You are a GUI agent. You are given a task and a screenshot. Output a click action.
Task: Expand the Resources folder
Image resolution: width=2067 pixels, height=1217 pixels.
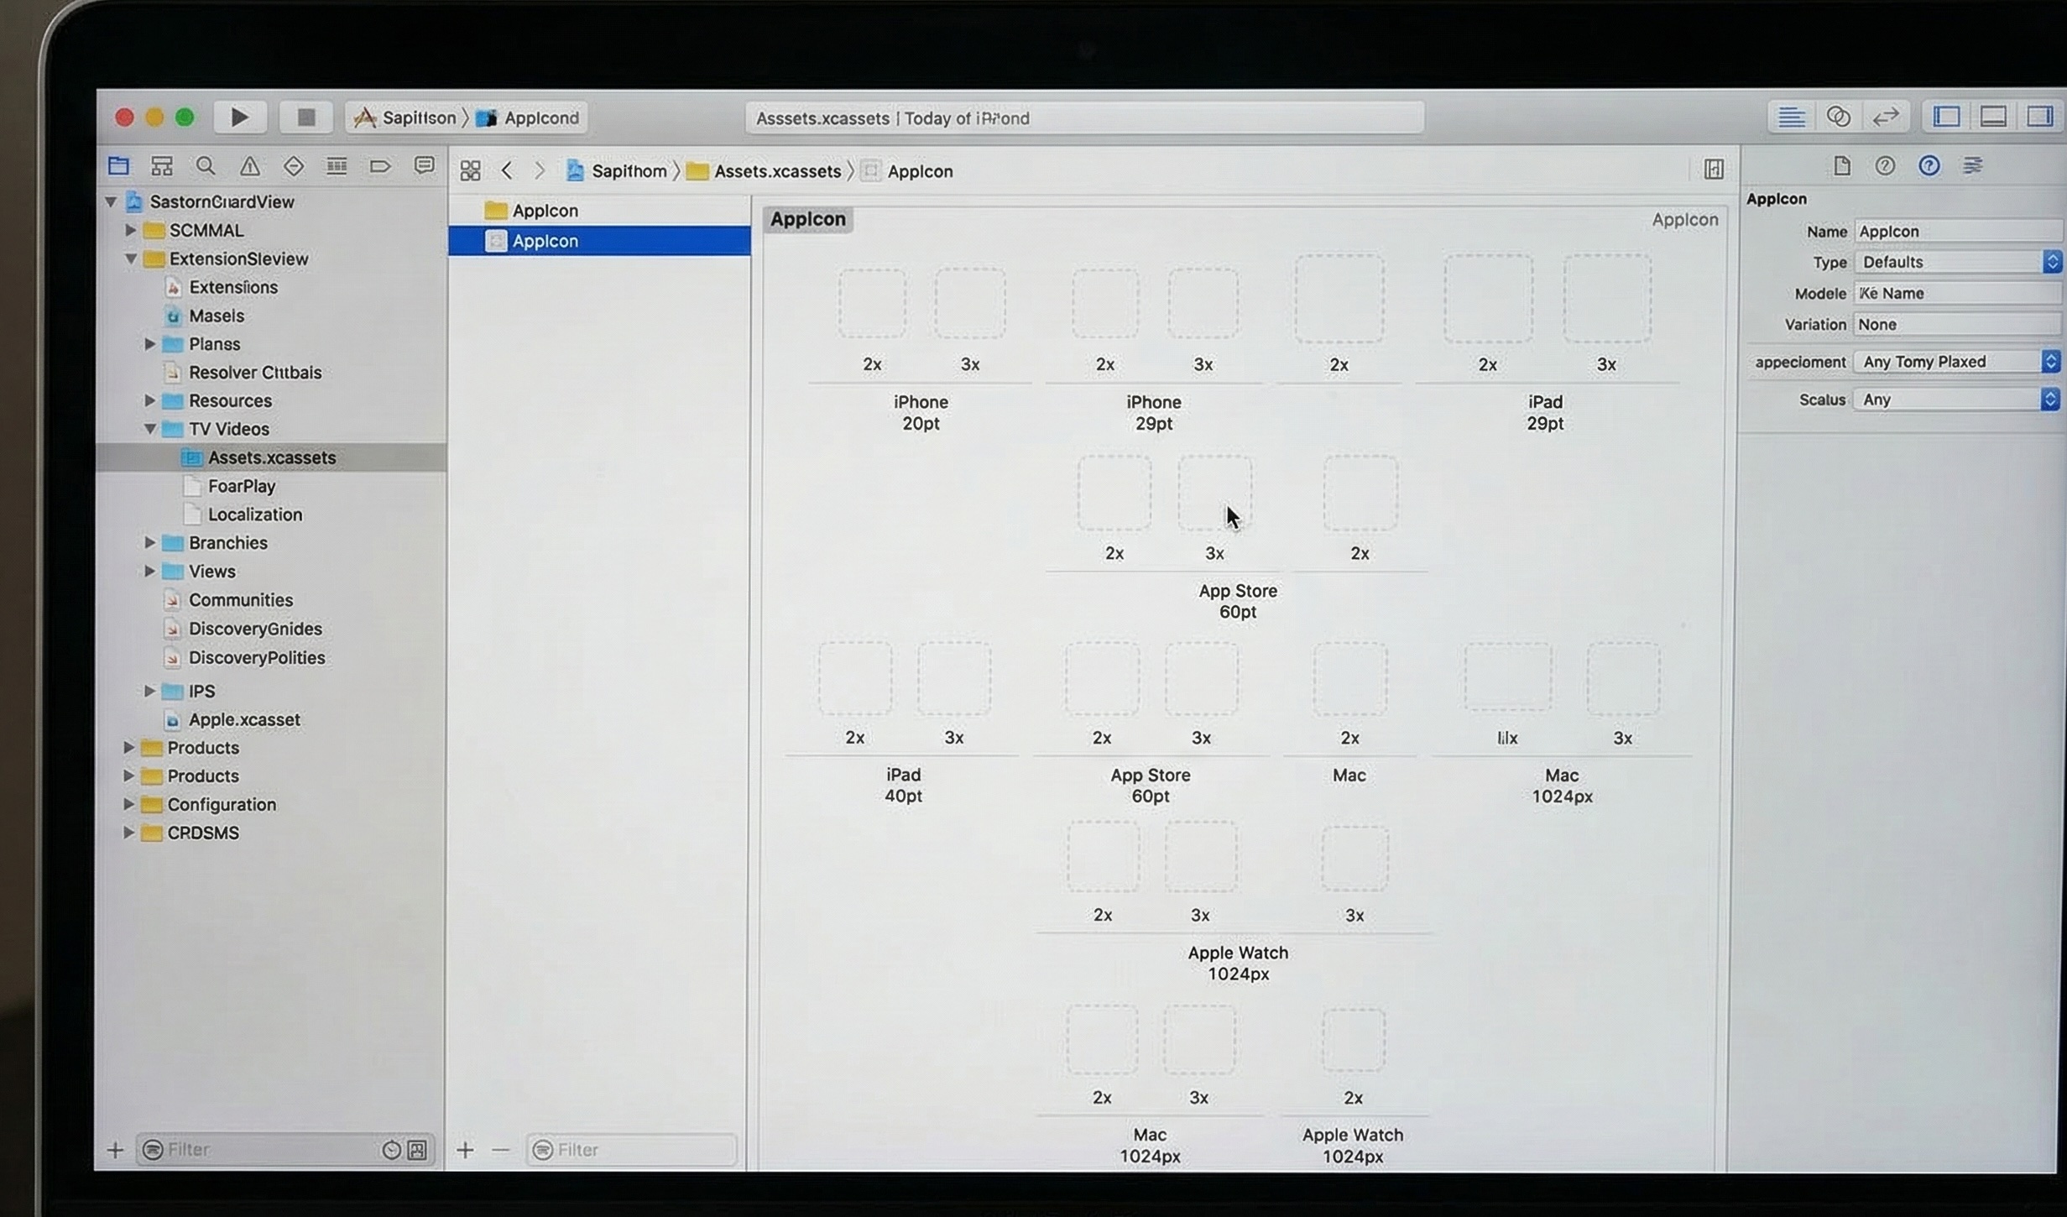point(150,400)
